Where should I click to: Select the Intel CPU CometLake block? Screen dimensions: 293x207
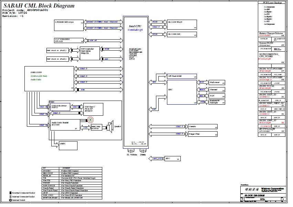point(135,83)
